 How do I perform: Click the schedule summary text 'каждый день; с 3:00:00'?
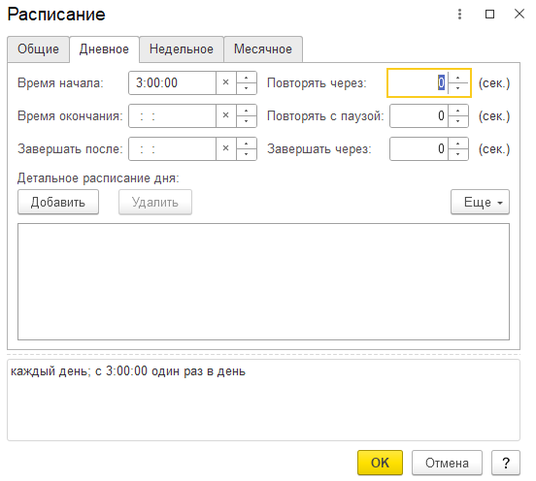[79, 371]
